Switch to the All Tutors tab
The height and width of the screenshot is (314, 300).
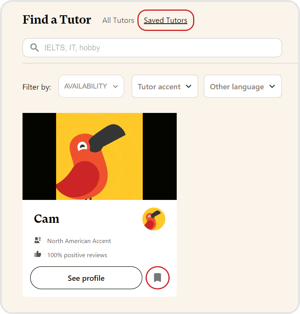tap(118, 20)
